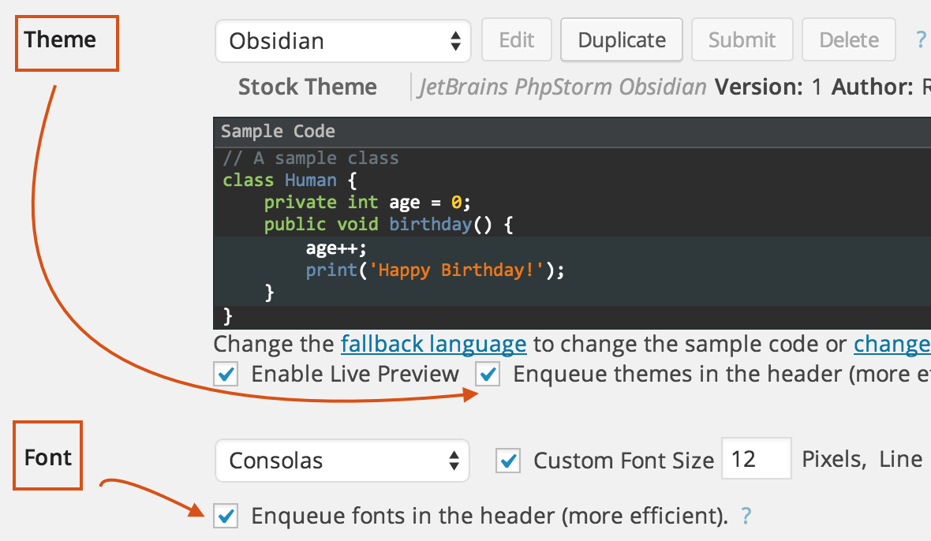Click the Delete button
Viewport: 931px width, 541px height.
click(848, 39)
